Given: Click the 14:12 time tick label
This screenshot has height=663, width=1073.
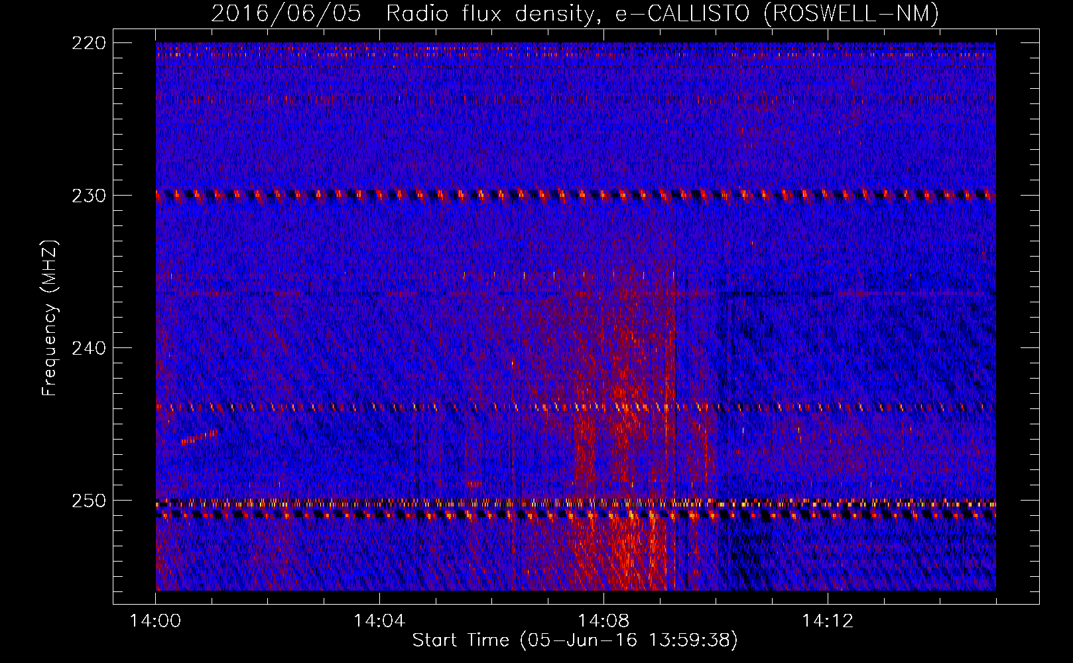Looking at the screenshot, I should pos(827,621).
